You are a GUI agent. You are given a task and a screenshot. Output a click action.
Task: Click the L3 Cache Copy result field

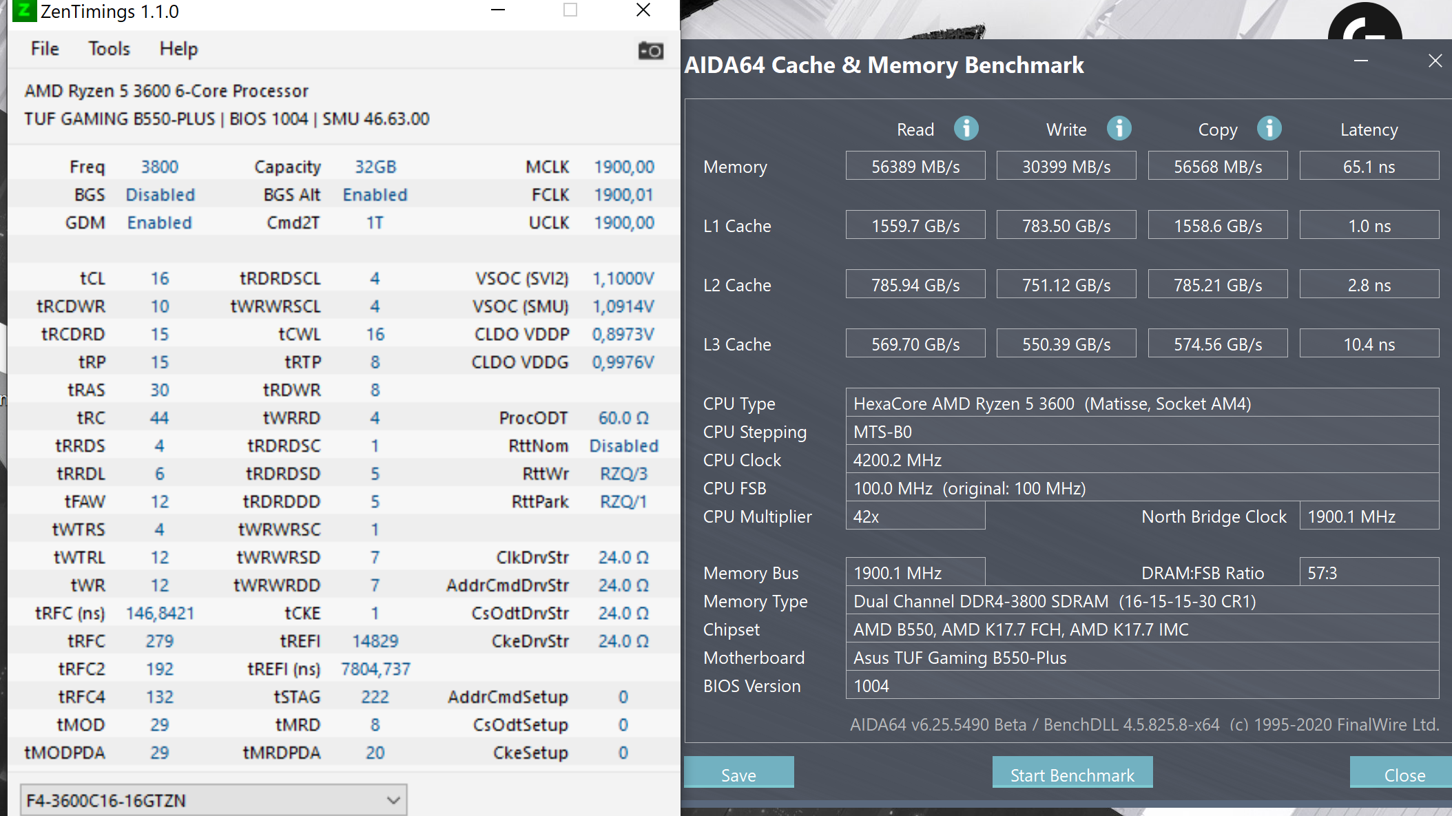click(x=1217, y=344)
